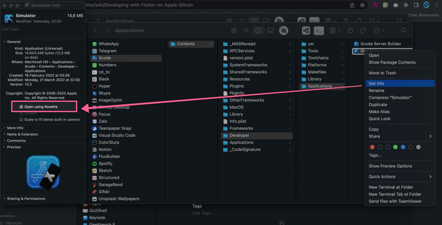
Task: Select version.plist file
Action: [x=241, y=58]
